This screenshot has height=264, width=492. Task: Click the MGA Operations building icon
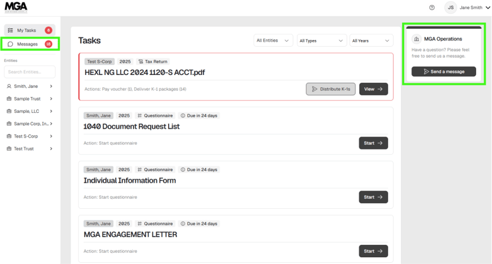(416, 39)
